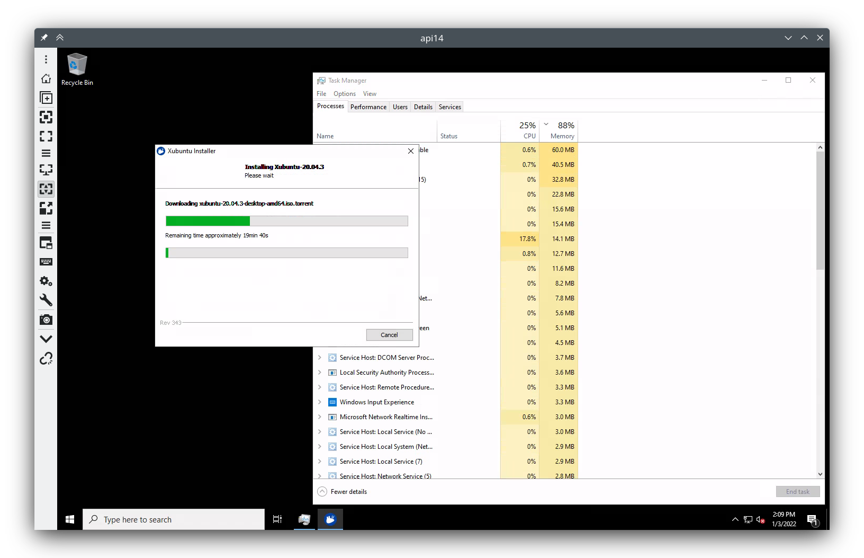Screen dimensions: 864x558
Task: Toggle the highlighted scaled mode button
Action: [x=46, y=189]
